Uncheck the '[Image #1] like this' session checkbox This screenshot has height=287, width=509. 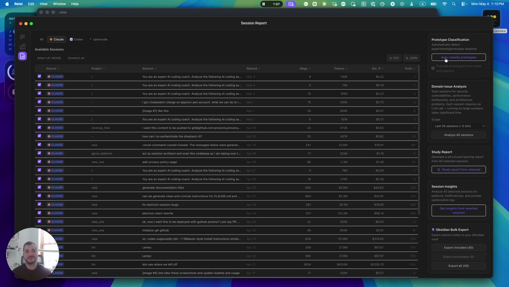tap(39, 110)
